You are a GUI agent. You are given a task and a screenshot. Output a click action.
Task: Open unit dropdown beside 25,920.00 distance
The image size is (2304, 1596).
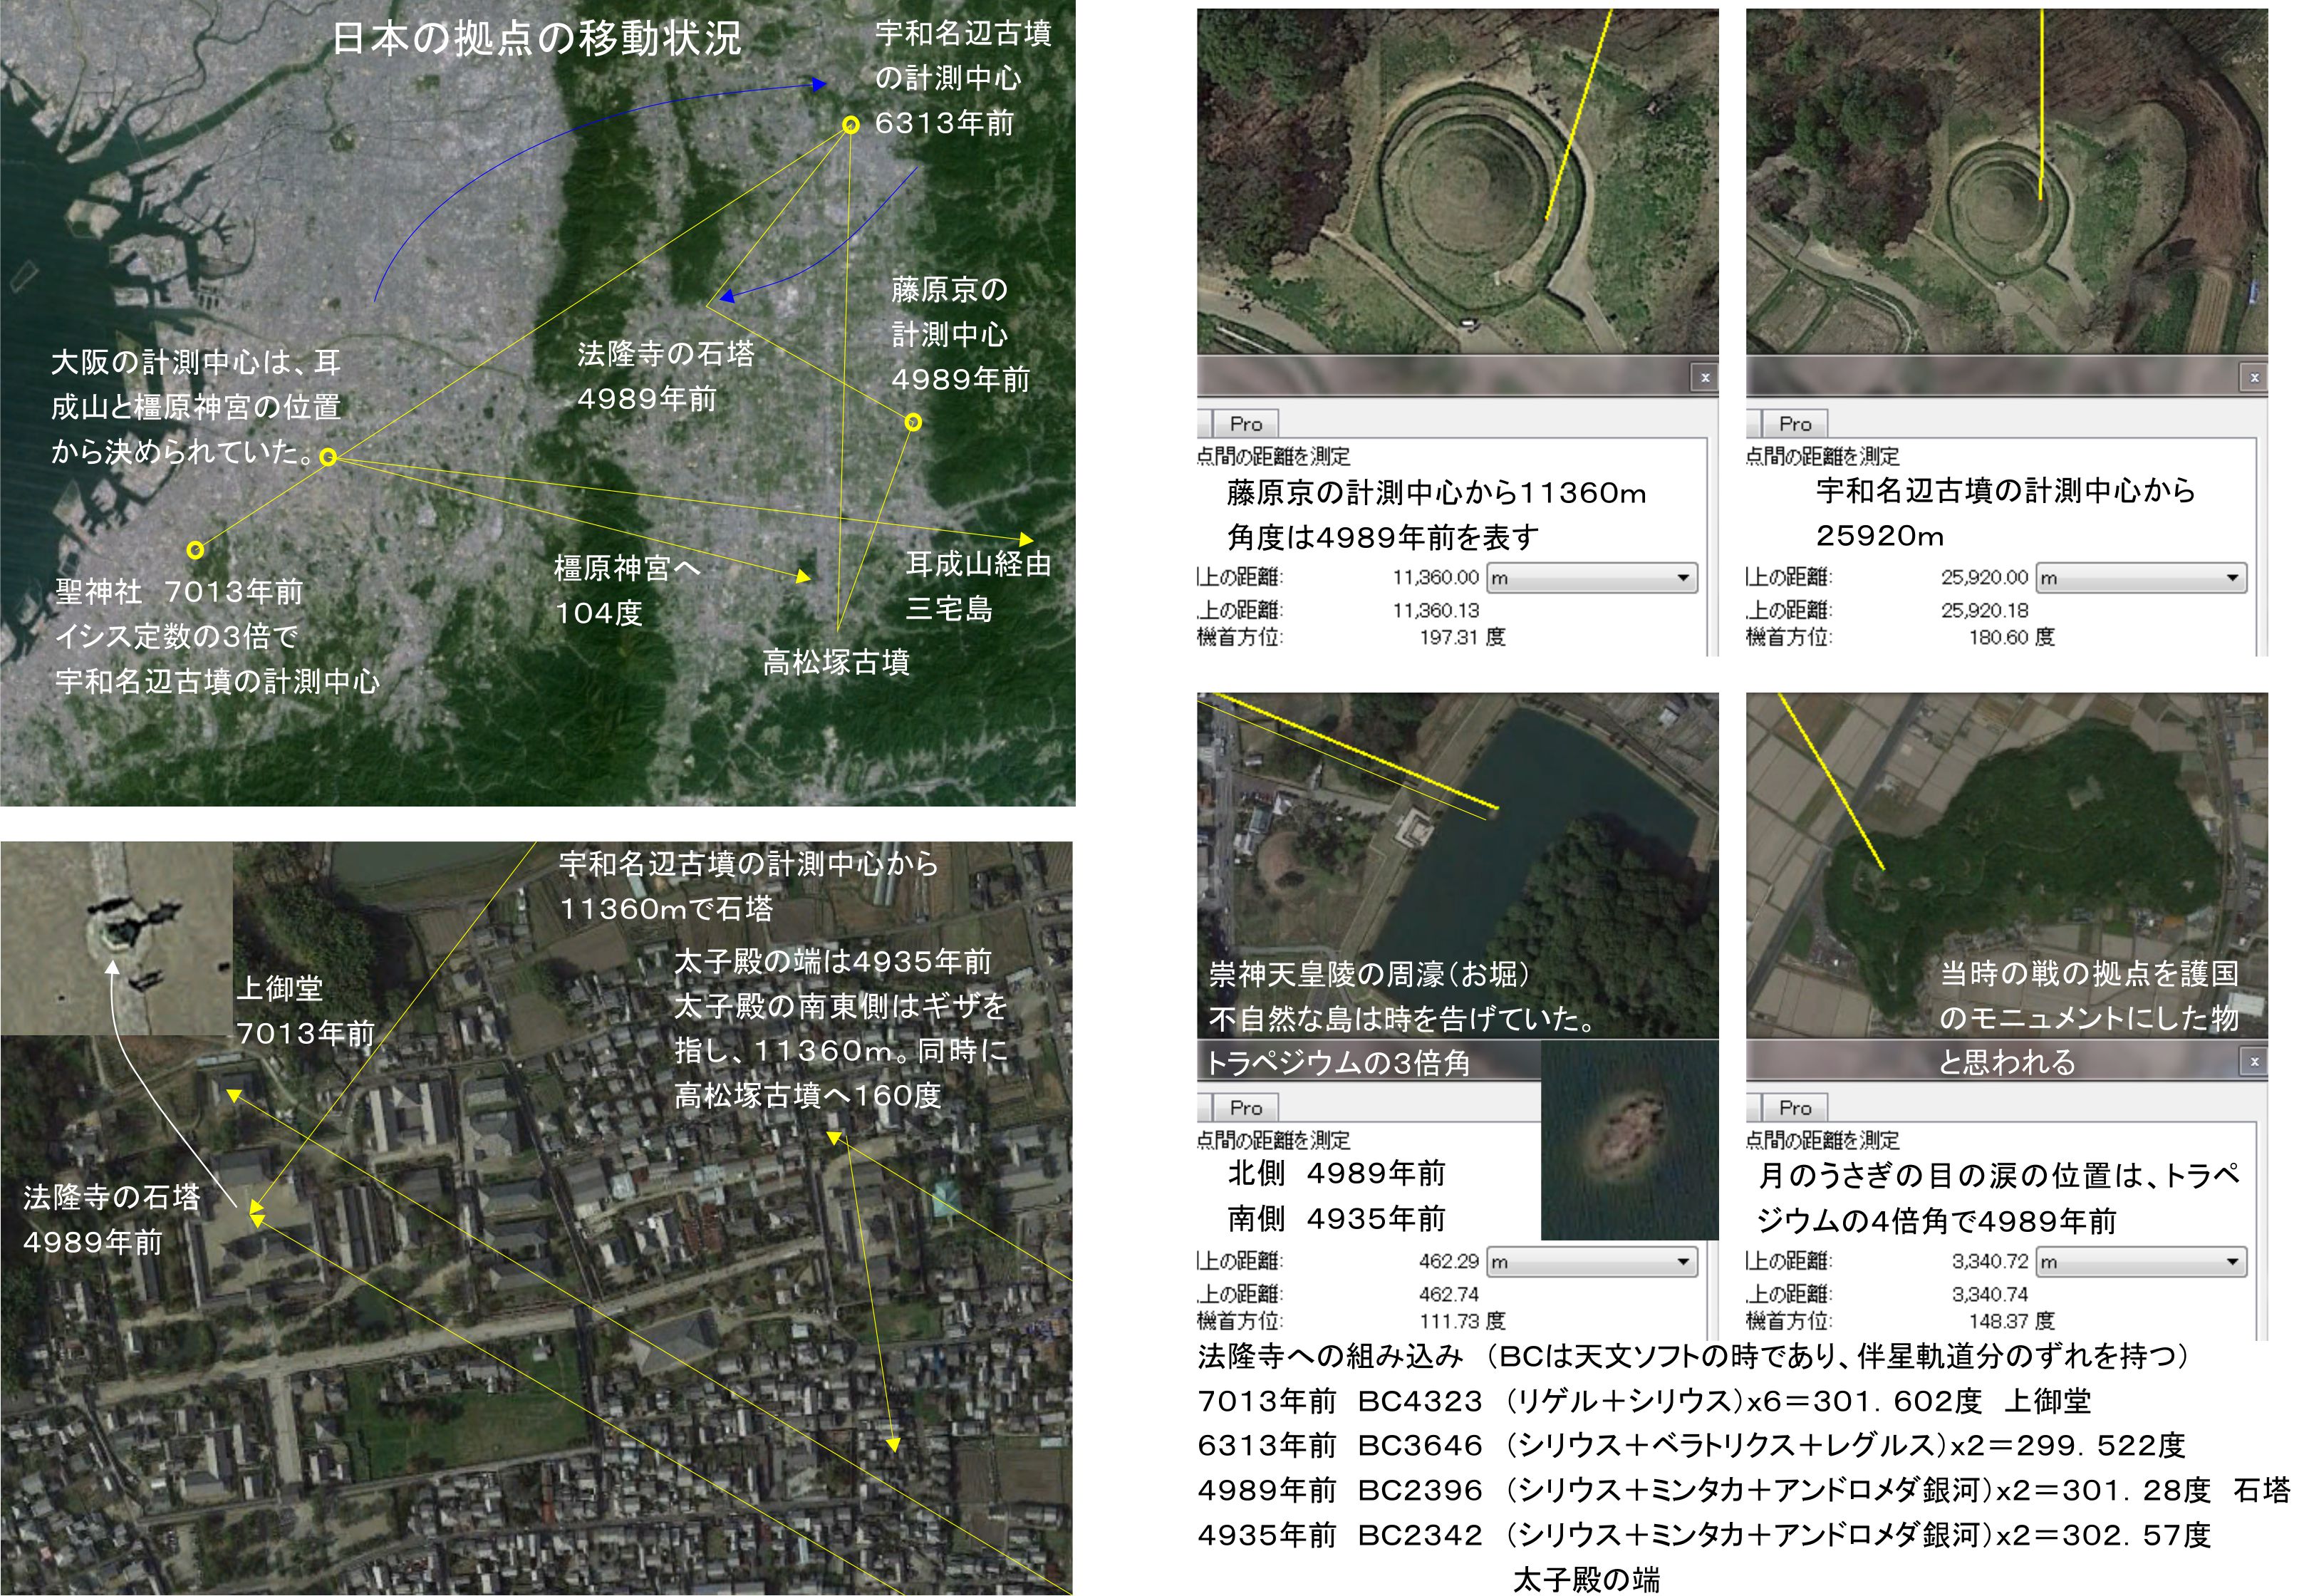pyautogui.click(x=2231, y=578)
